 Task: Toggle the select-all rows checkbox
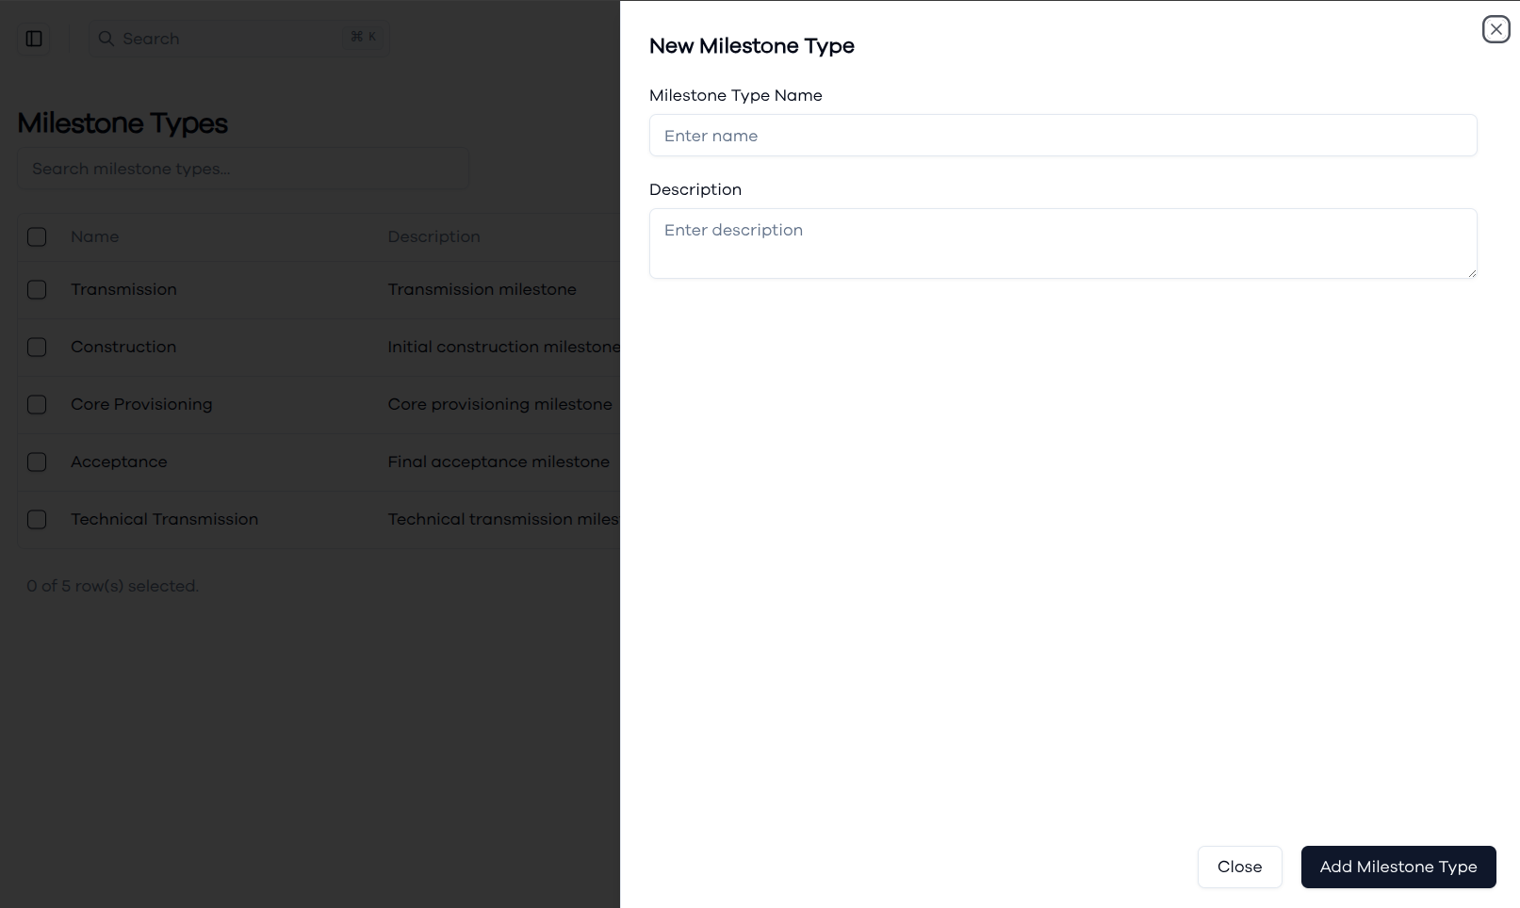click(37, 236)
